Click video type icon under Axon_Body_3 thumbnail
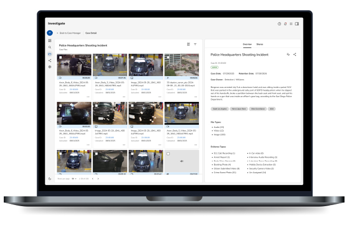Screen dimensions: 351x225 coord(96,78)
